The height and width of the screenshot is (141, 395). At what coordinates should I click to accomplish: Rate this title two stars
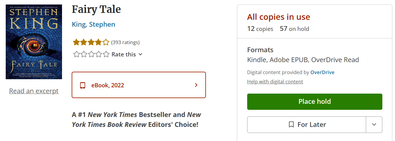click(x=84, y=54)
